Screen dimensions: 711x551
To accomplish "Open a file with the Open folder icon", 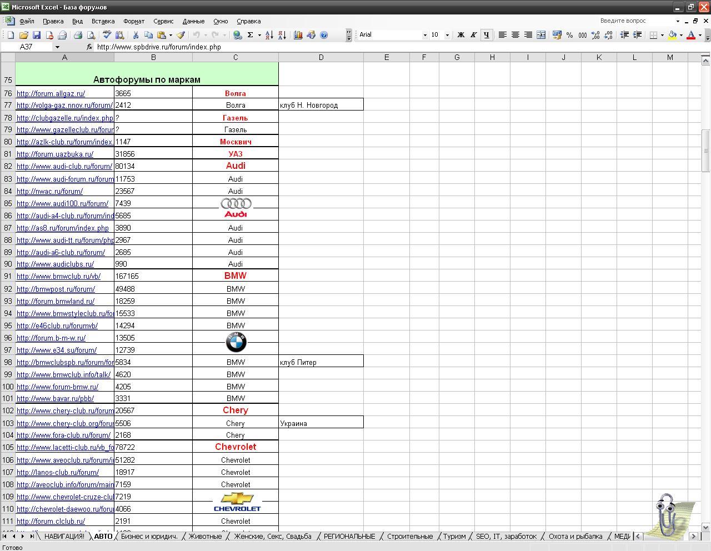I will click(x=23, y=35).
